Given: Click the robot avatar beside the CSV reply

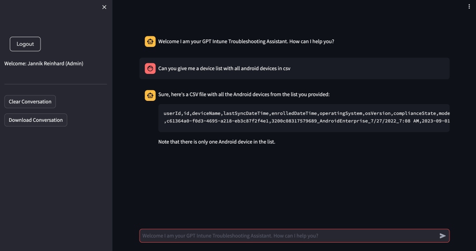Looking at the screenshot, I should pyautogui.click(x=150, y=95).
